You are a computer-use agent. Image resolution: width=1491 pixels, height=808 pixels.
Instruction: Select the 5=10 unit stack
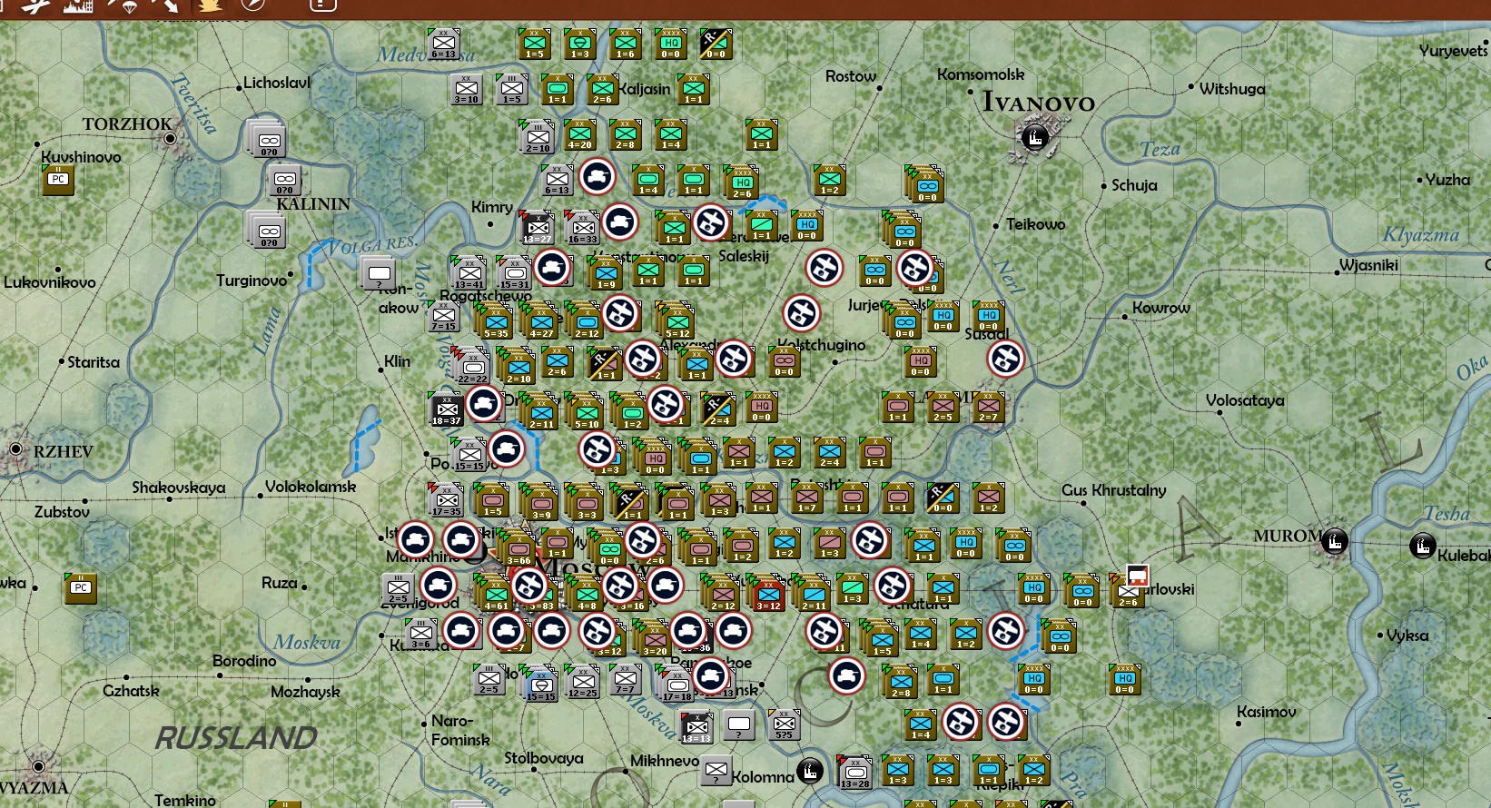point(586,410)
